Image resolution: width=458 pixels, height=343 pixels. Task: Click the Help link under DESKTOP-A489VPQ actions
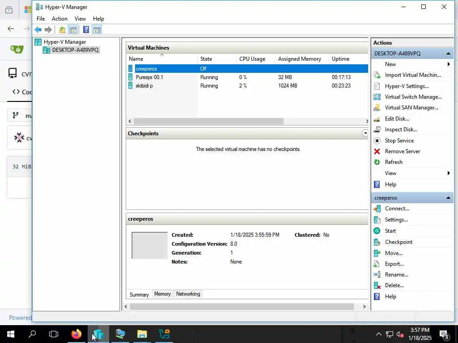(x=390, y=184)
